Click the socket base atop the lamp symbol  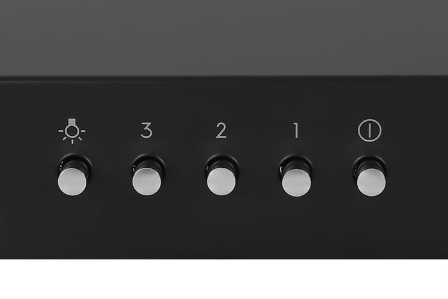coord(72,121)
